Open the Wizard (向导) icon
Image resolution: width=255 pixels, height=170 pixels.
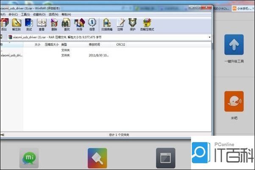pyautogui.click(x=80, y=25)
